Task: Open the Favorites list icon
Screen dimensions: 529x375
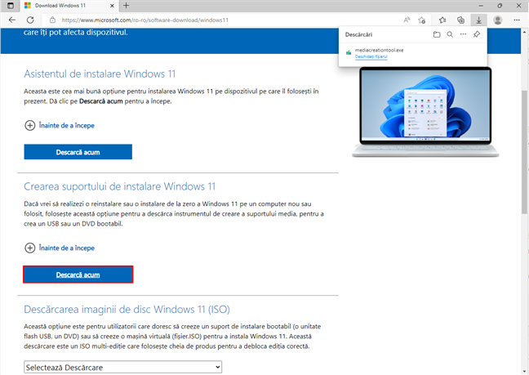Action: click(442, 20)
